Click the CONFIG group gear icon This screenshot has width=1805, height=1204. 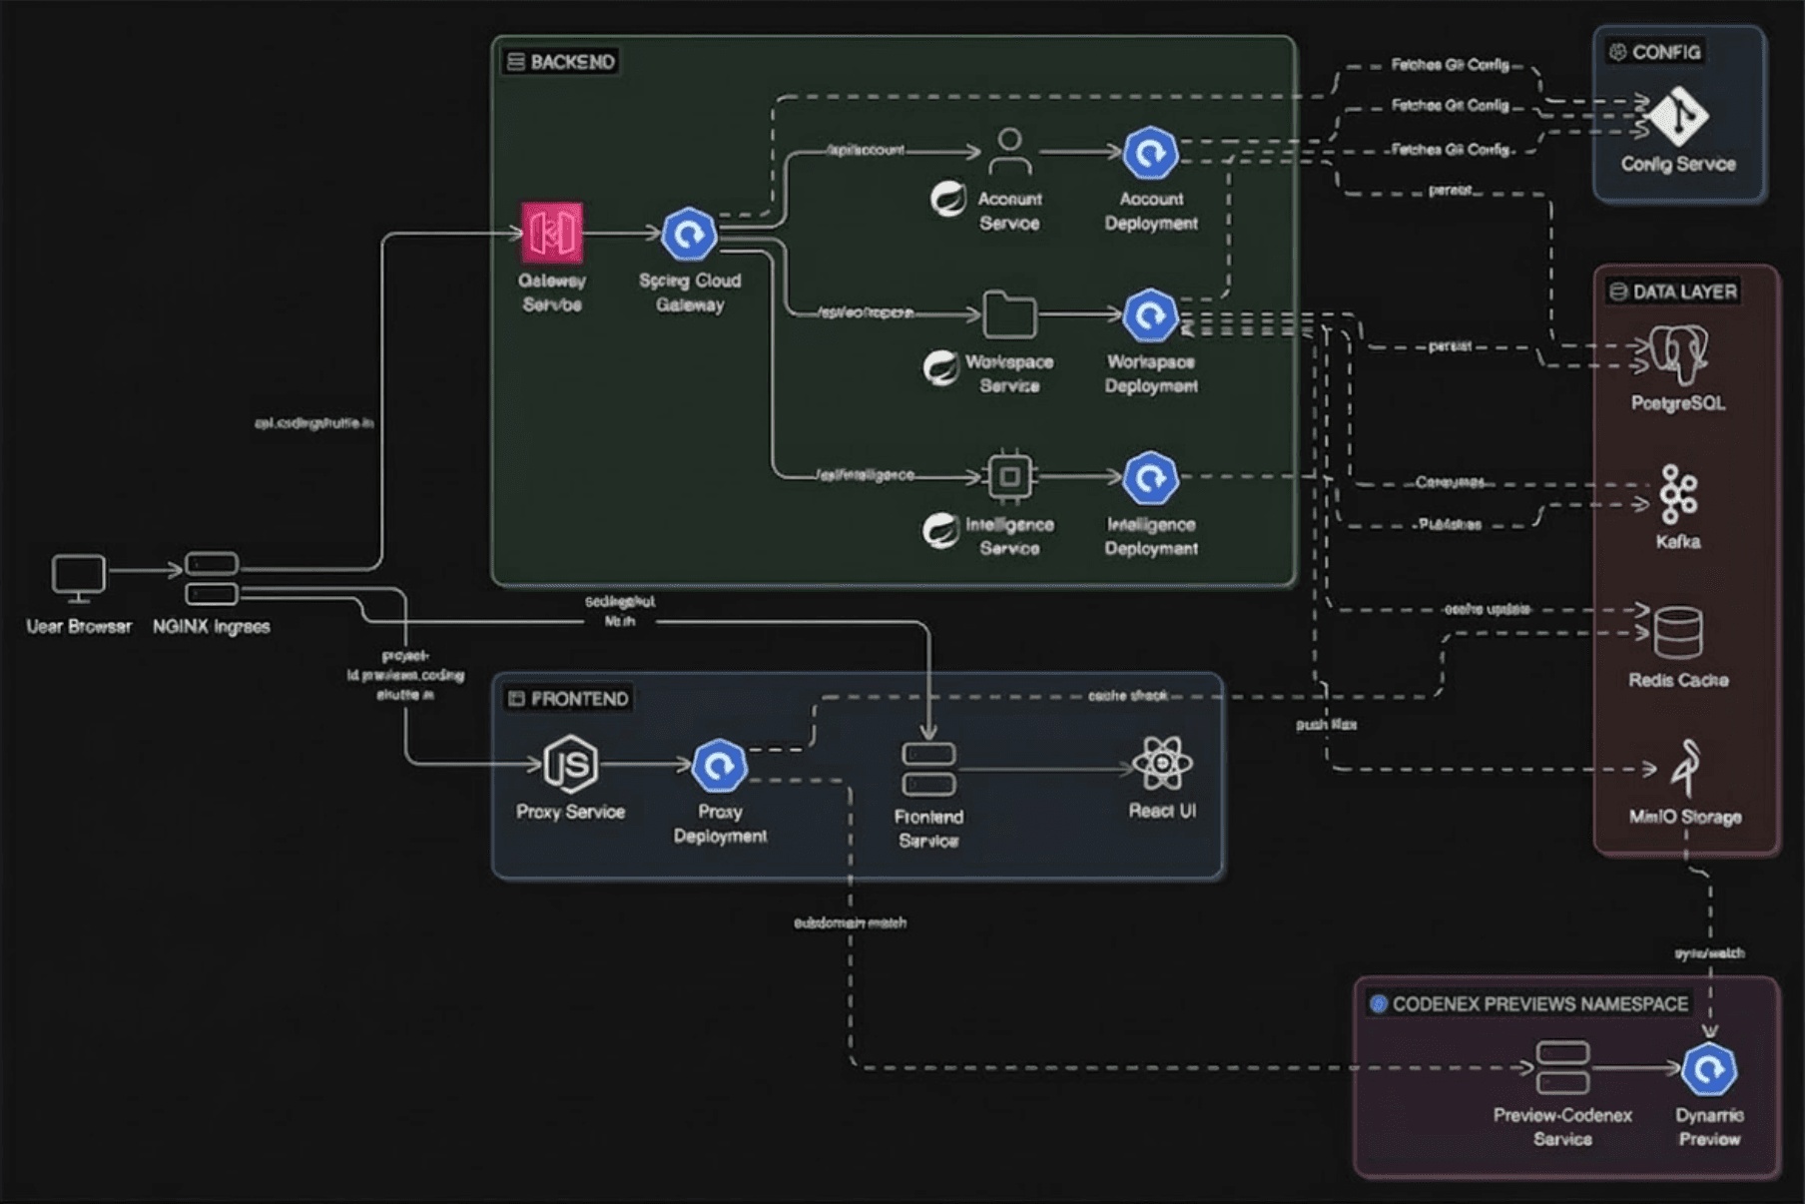tap(1618, 52)
